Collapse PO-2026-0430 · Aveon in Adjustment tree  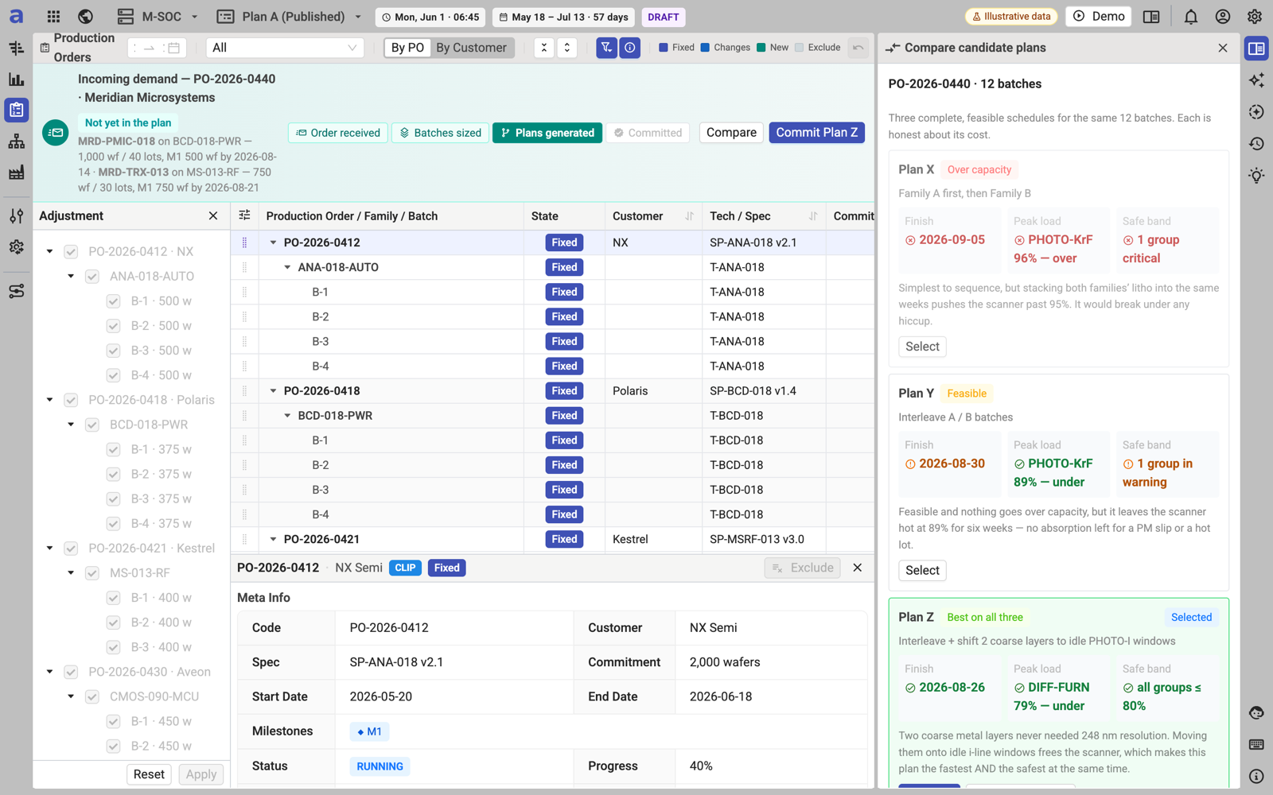pyautogui.click(x=49, y=672)
